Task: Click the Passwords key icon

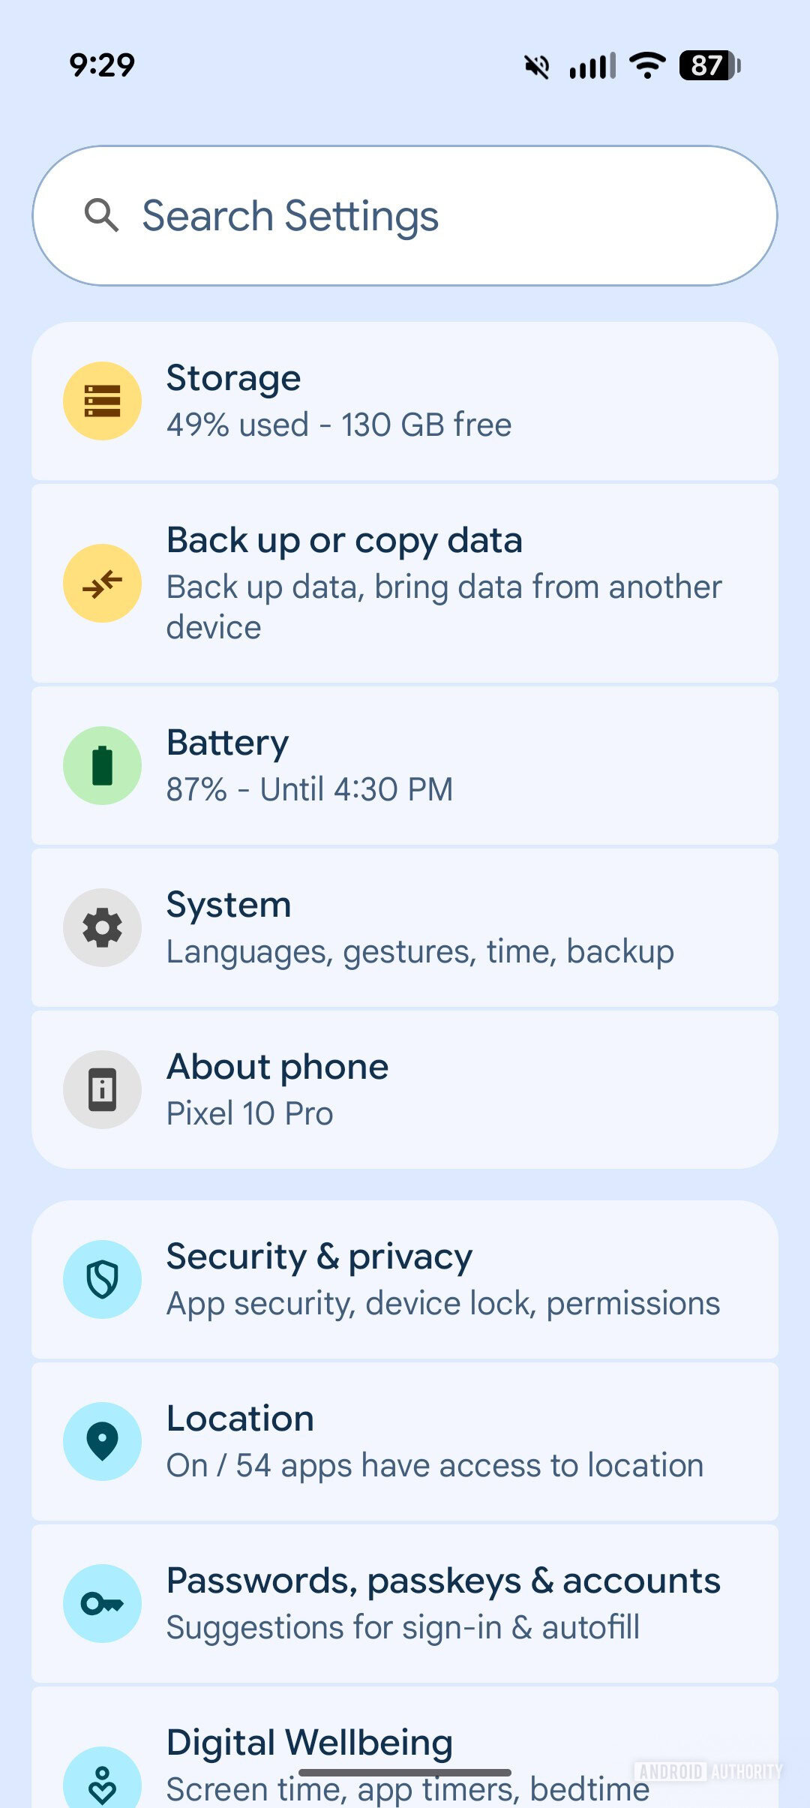Action: pos(102,1602)
